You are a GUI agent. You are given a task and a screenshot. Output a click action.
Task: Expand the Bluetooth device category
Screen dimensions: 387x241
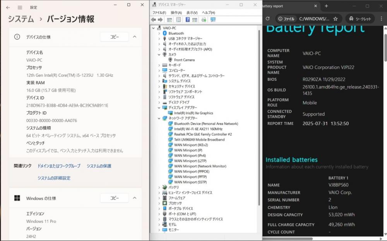click(x=159, y=33)
